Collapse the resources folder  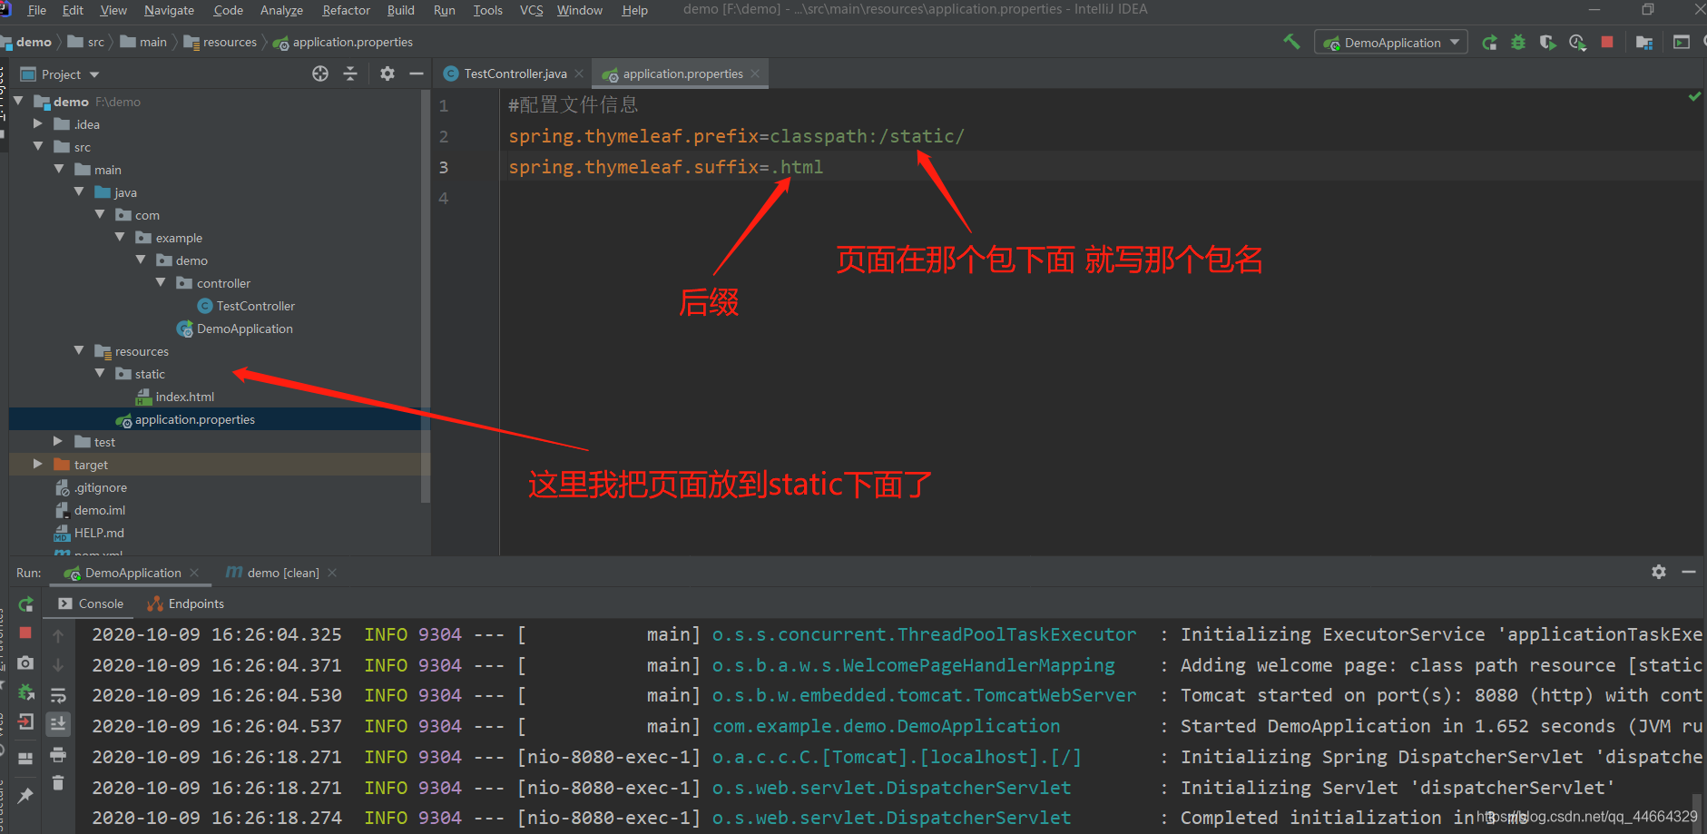pyautogui.click(x=79, y=350)
